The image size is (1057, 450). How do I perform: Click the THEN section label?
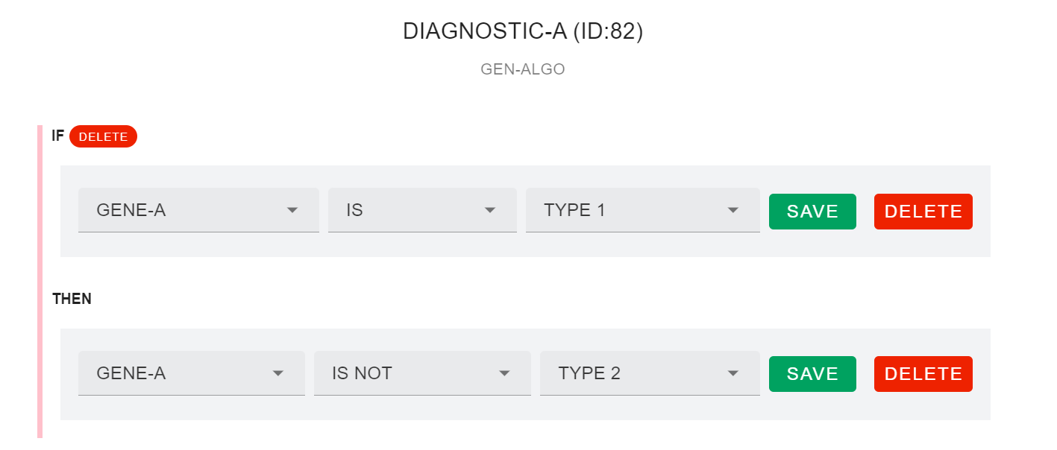(x=72, y=299)
